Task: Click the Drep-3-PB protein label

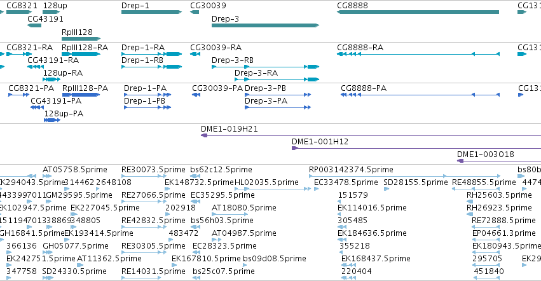Action: [265, 88]
